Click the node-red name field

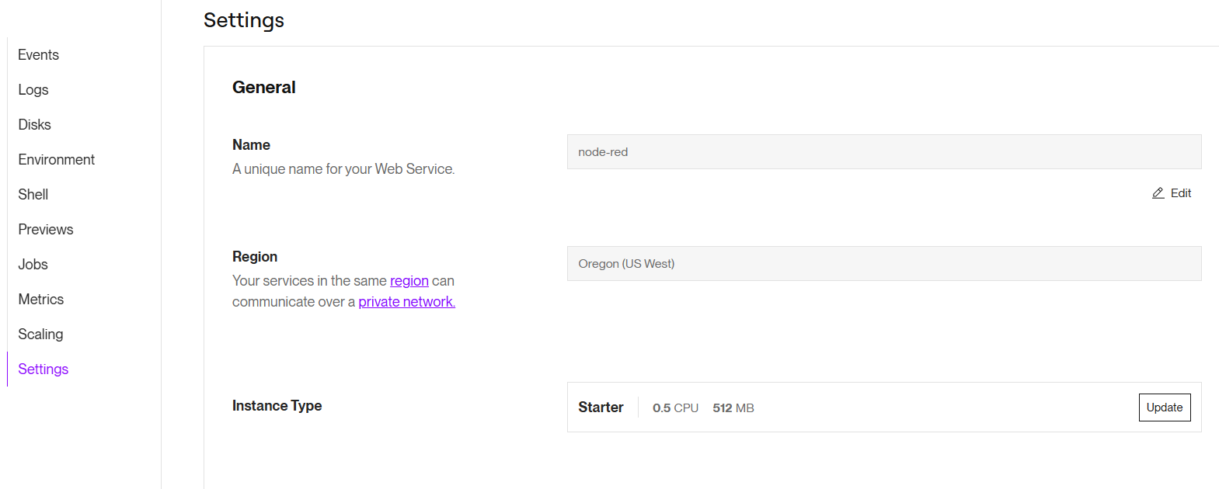(x=883, y=152)
